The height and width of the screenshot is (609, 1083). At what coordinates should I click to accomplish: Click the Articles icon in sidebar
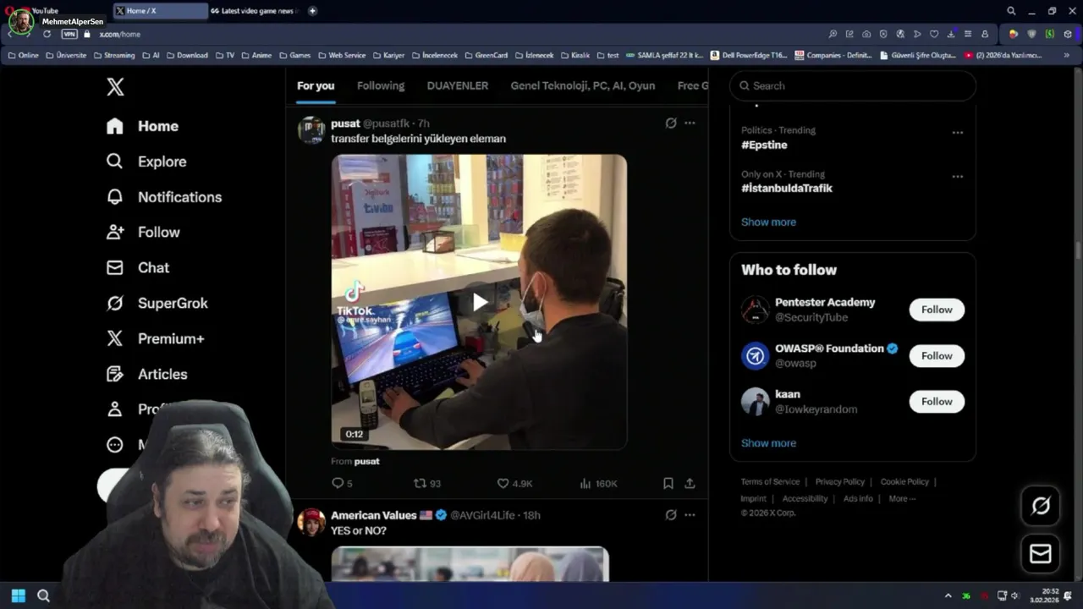(115, 375)
